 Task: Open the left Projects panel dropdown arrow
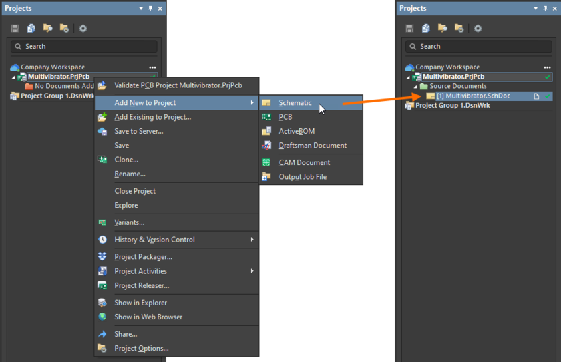pos(141,9)
